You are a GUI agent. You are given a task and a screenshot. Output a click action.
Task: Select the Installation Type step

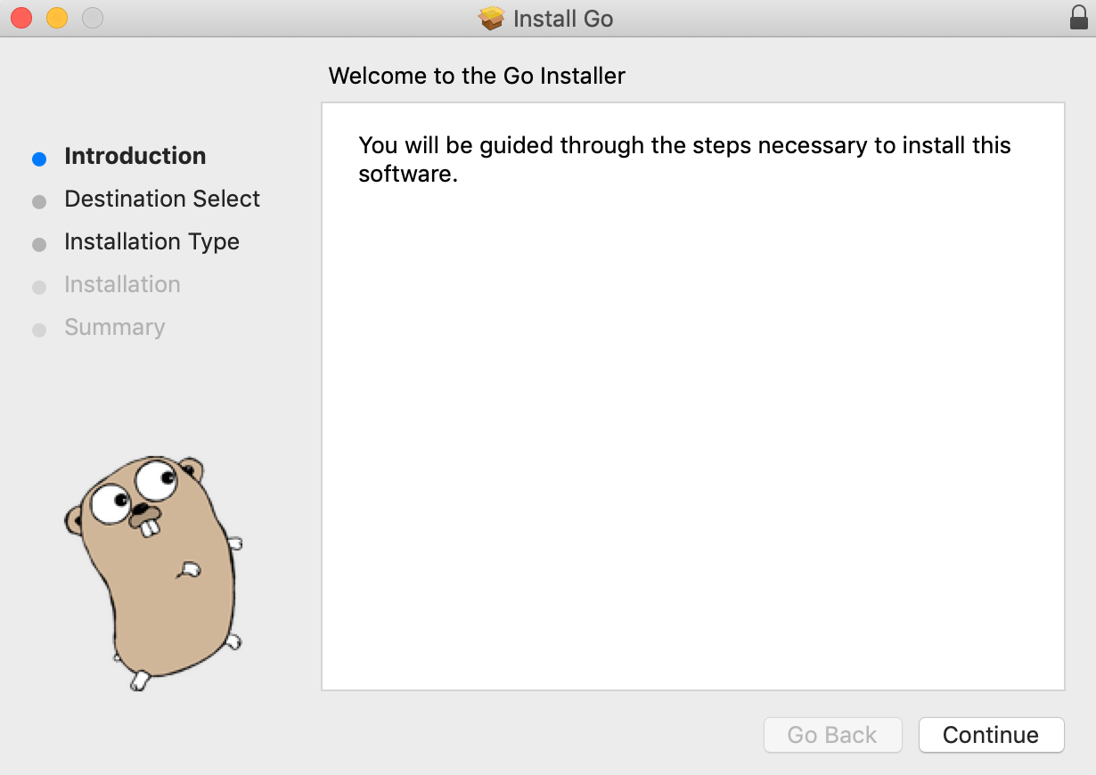151,241
